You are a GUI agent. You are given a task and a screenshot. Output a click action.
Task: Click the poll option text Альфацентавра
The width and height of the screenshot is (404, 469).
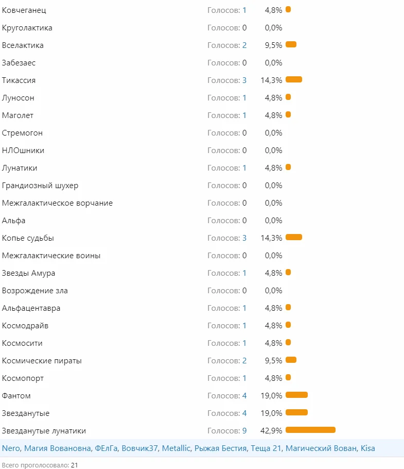31,308
